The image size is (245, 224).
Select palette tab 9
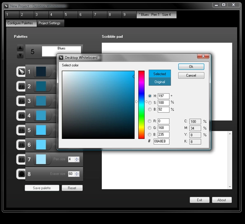[x=129, y=15]
